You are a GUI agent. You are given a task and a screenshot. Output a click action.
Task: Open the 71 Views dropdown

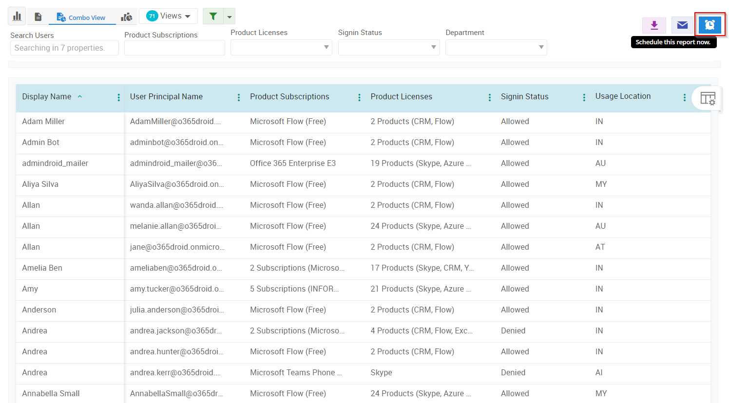pos(168,16)
